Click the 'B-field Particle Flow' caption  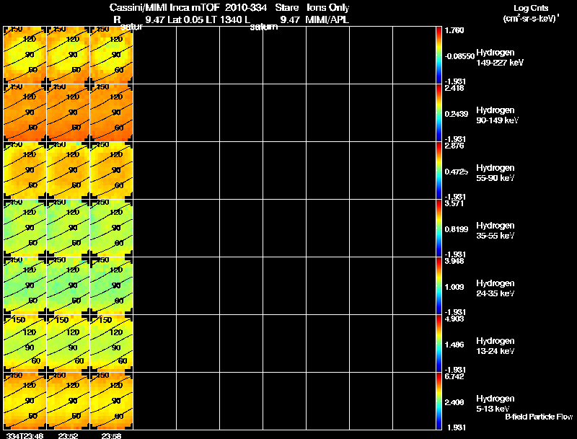tap(539, 417)
